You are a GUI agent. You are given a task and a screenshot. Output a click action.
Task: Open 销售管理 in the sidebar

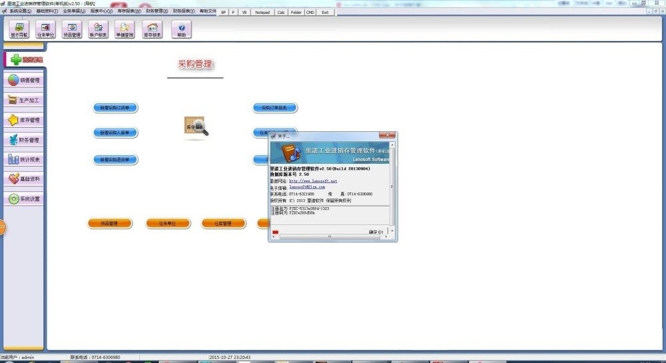[x=24, y=80]
